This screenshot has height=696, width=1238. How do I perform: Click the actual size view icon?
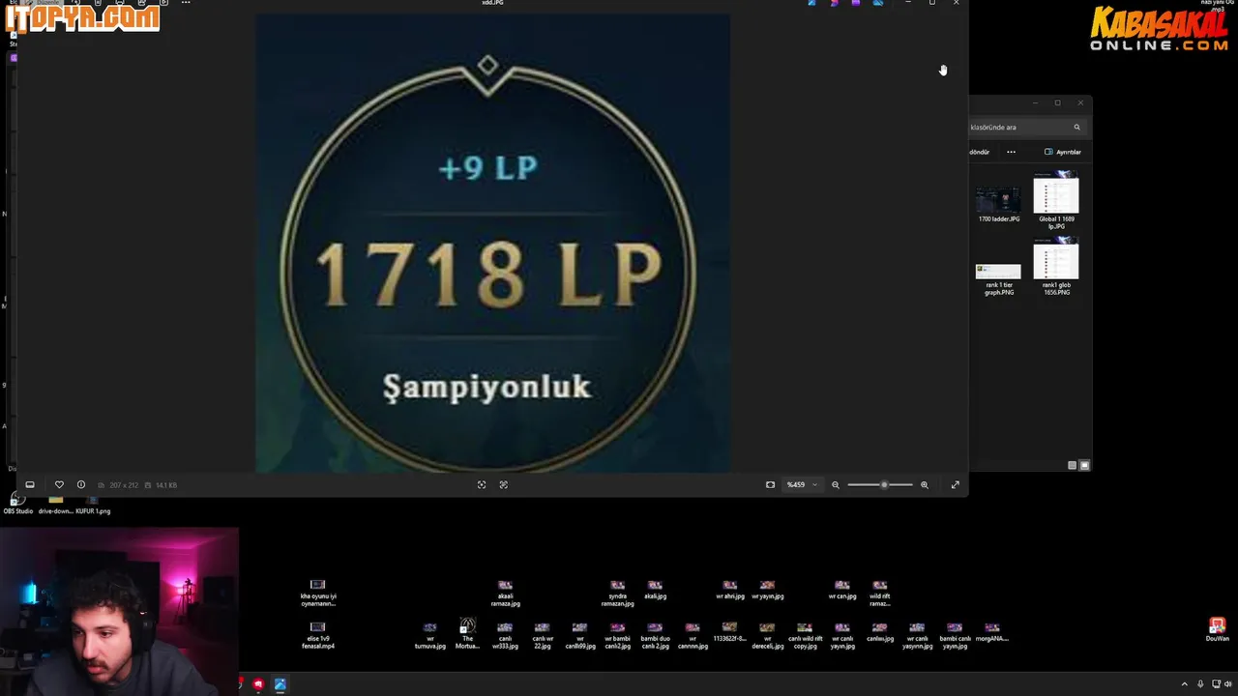[504, 485]
